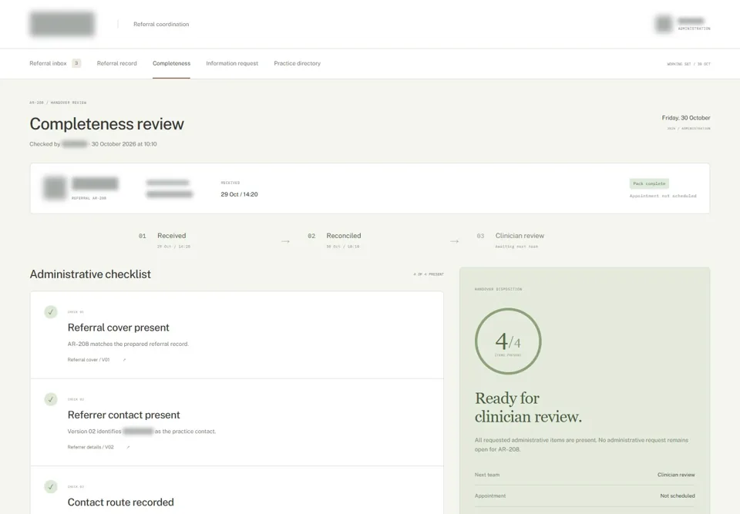Switch to the Referral record tab
740x514 pixels.
(x=116, y=63)
